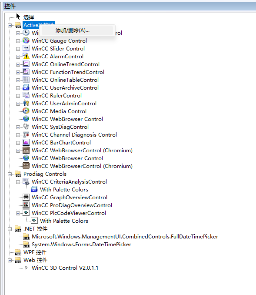
Task: Expand the WinCC AlarmControl node
Action: 18,57
